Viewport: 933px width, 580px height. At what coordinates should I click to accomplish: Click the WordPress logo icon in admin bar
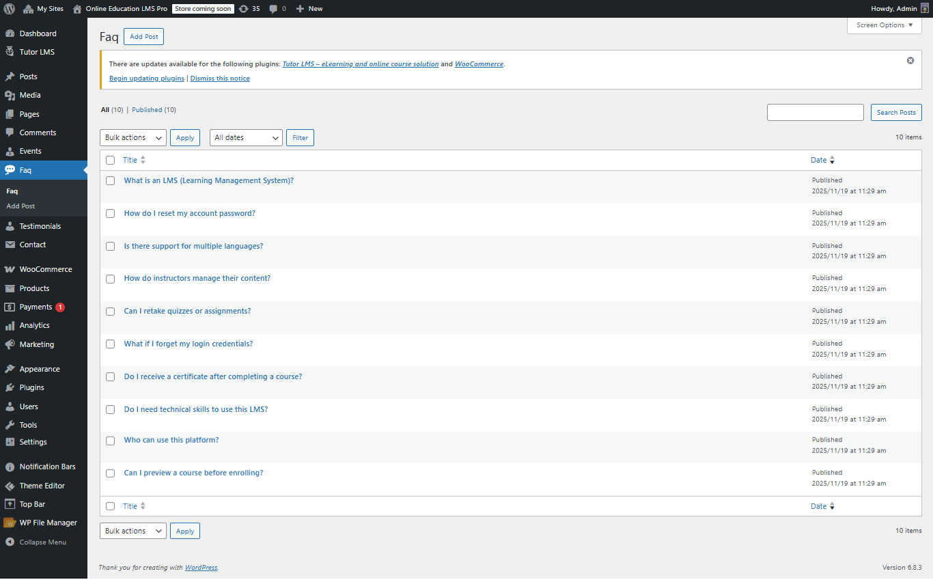point(10,9)
